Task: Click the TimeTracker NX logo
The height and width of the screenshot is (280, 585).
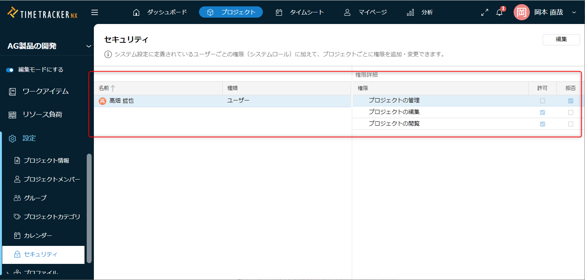Action: coord(43,12)
